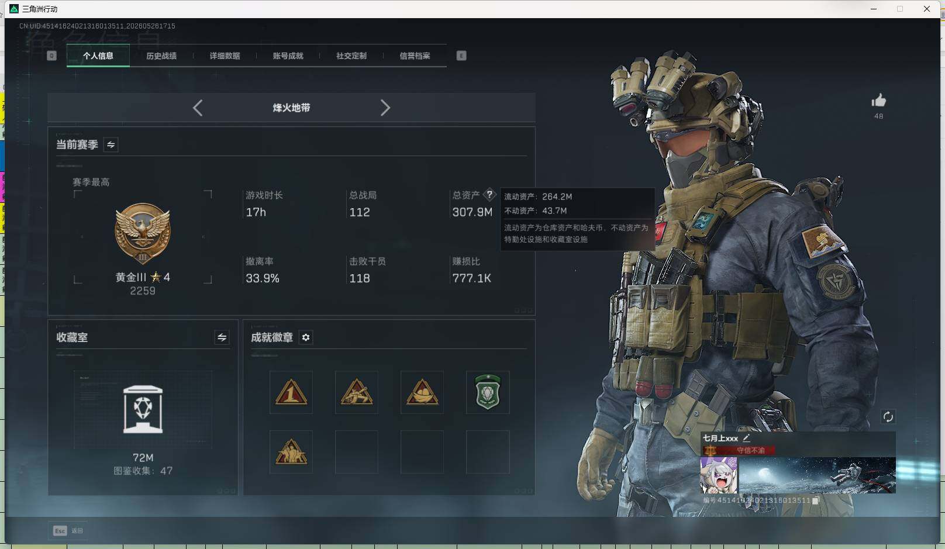The height and width of the screenshot is (549, 945).
Task: Edit the nickname 七月上xxx with pencil icon
Action: pyautogui.click(x=747, y=437)
